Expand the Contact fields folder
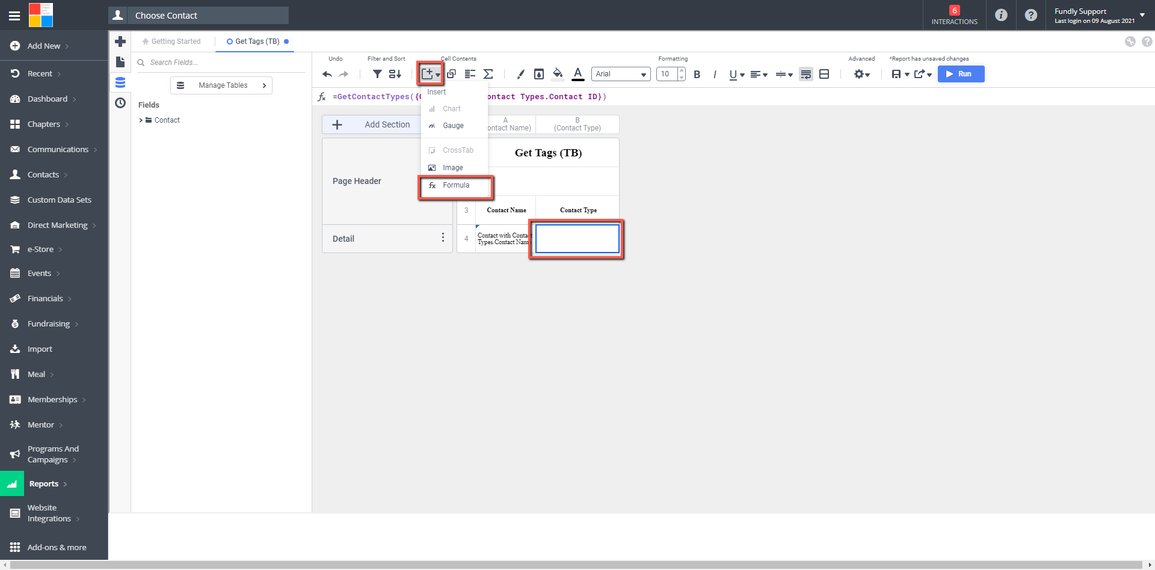1155x570 pixels. 141,120
